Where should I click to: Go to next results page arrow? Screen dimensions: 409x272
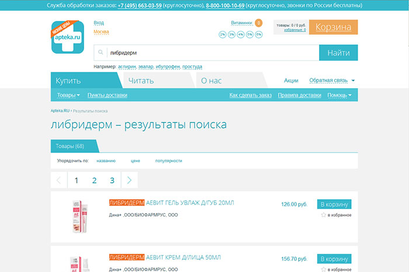point(129,180)
